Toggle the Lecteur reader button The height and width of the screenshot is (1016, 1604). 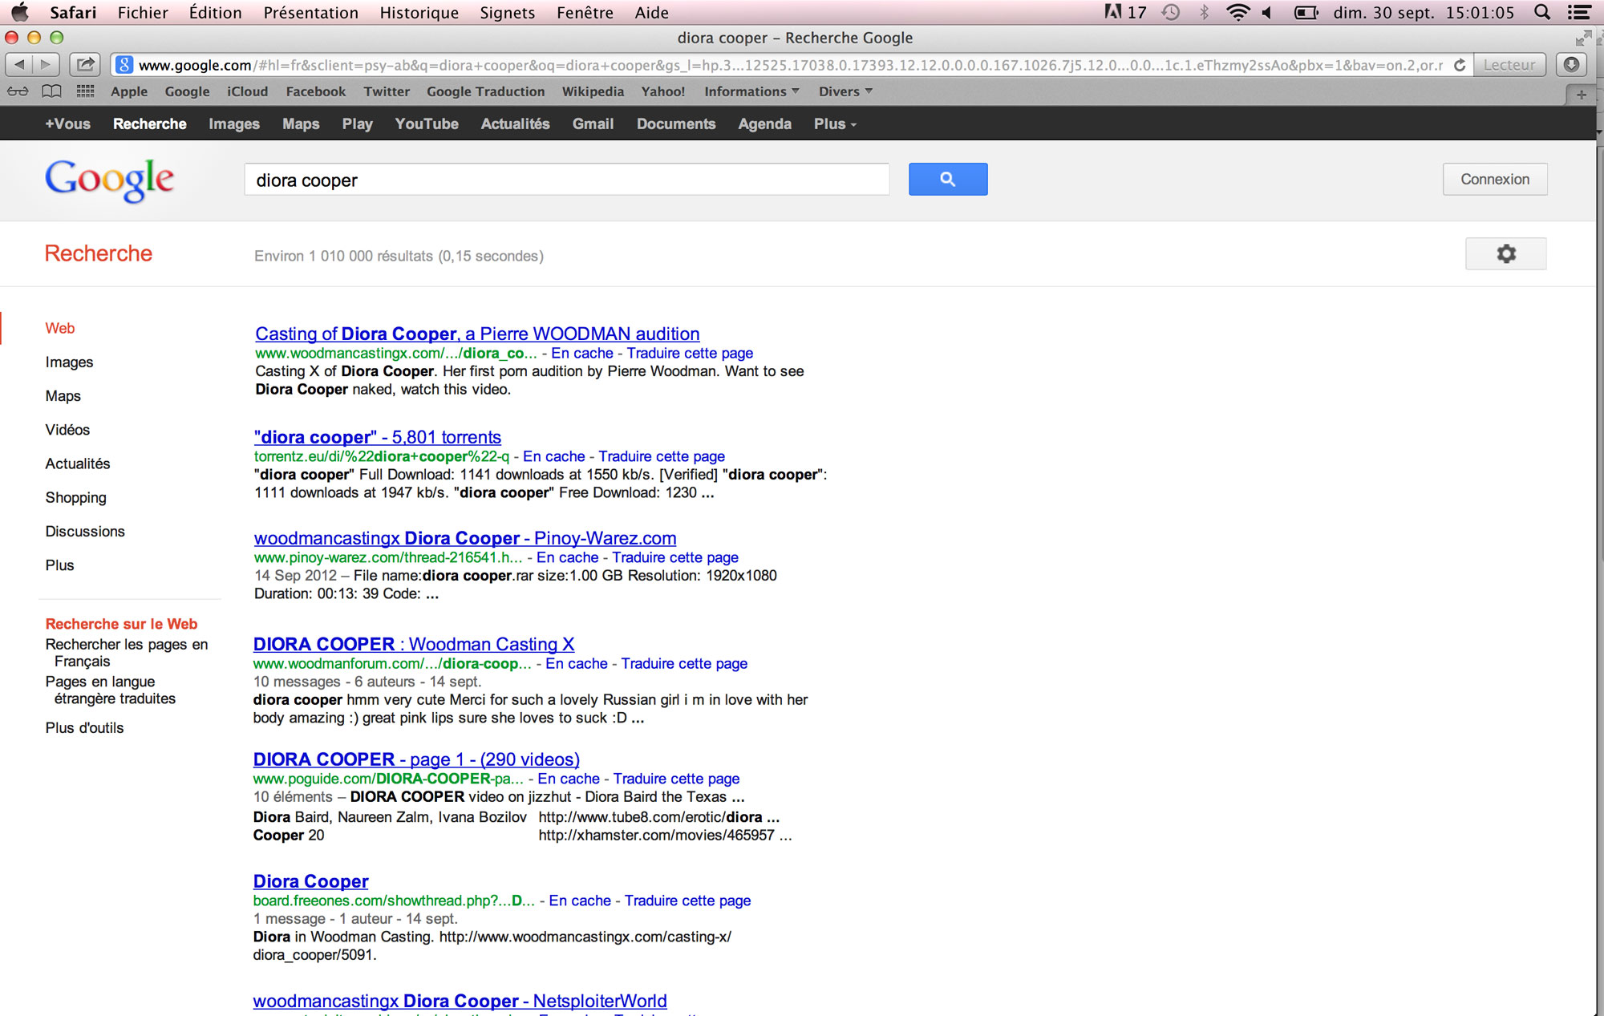(x=1509, y=65)
